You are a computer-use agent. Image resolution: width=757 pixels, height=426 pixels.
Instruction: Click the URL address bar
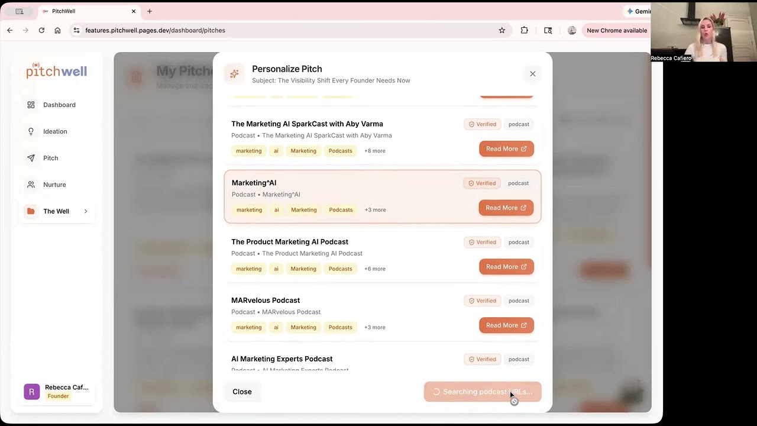point(290,30)
